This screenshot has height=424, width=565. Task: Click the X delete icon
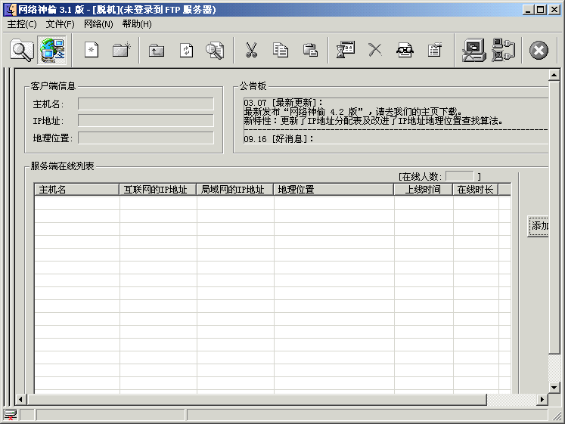coord(375,51)
